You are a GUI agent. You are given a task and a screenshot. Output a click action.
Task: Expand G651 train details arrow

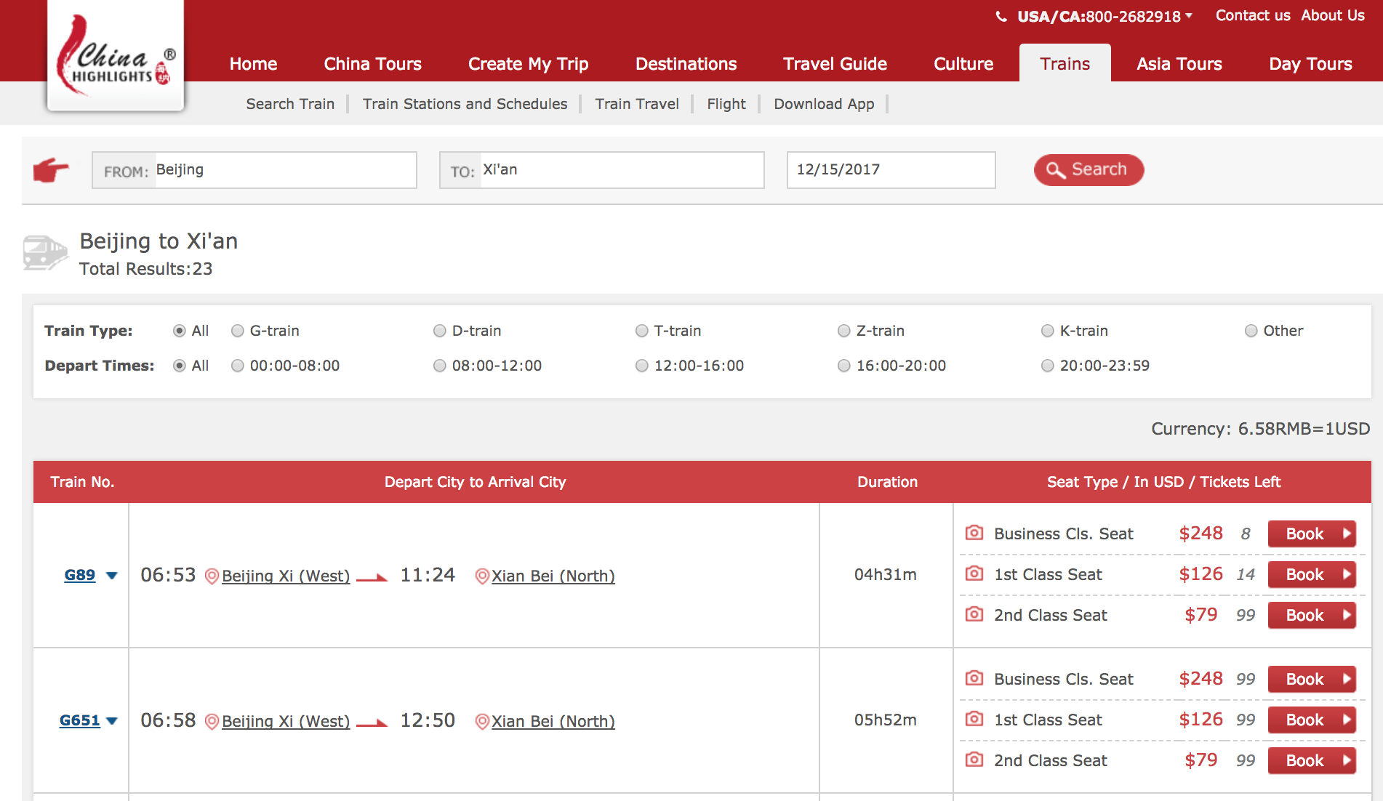111,721
